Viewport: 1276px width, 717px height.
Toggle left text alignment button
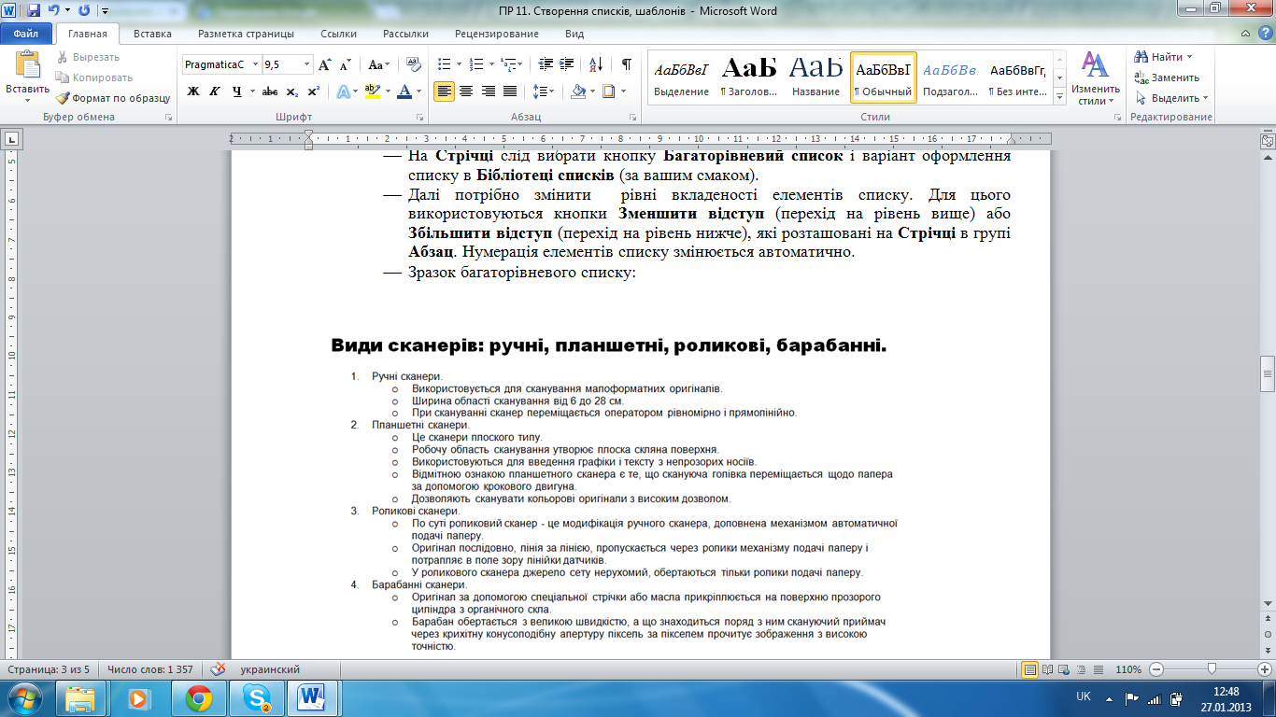pos(444,91)
